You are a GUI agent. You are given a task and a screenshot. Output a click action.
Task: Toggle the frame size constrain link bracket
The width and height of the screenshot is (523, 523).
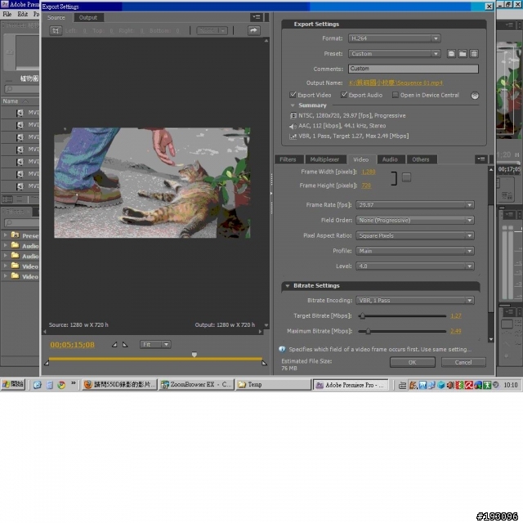[394, 178]
